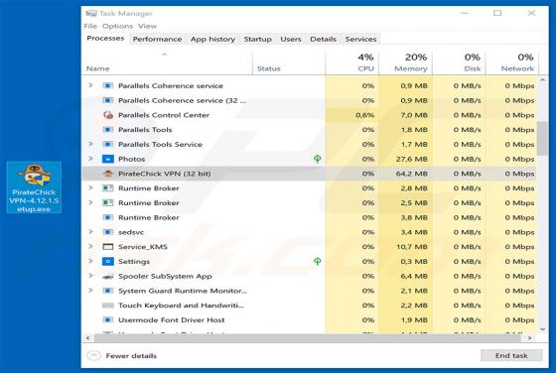Click the Usermode Font Driver Host icon
The height and width of the screenshot is (373, 556).
(x=108, y=319)
